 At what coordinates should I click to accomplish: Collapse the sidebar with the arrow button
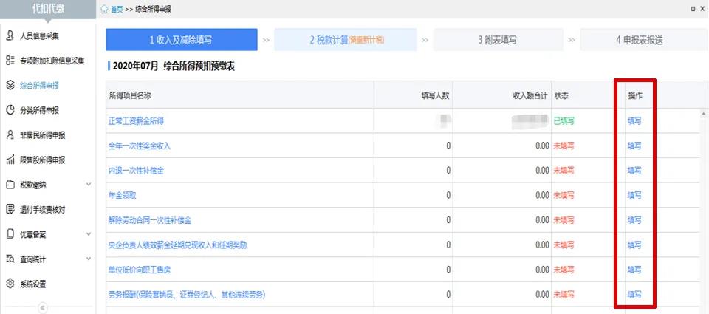(43, 308)
